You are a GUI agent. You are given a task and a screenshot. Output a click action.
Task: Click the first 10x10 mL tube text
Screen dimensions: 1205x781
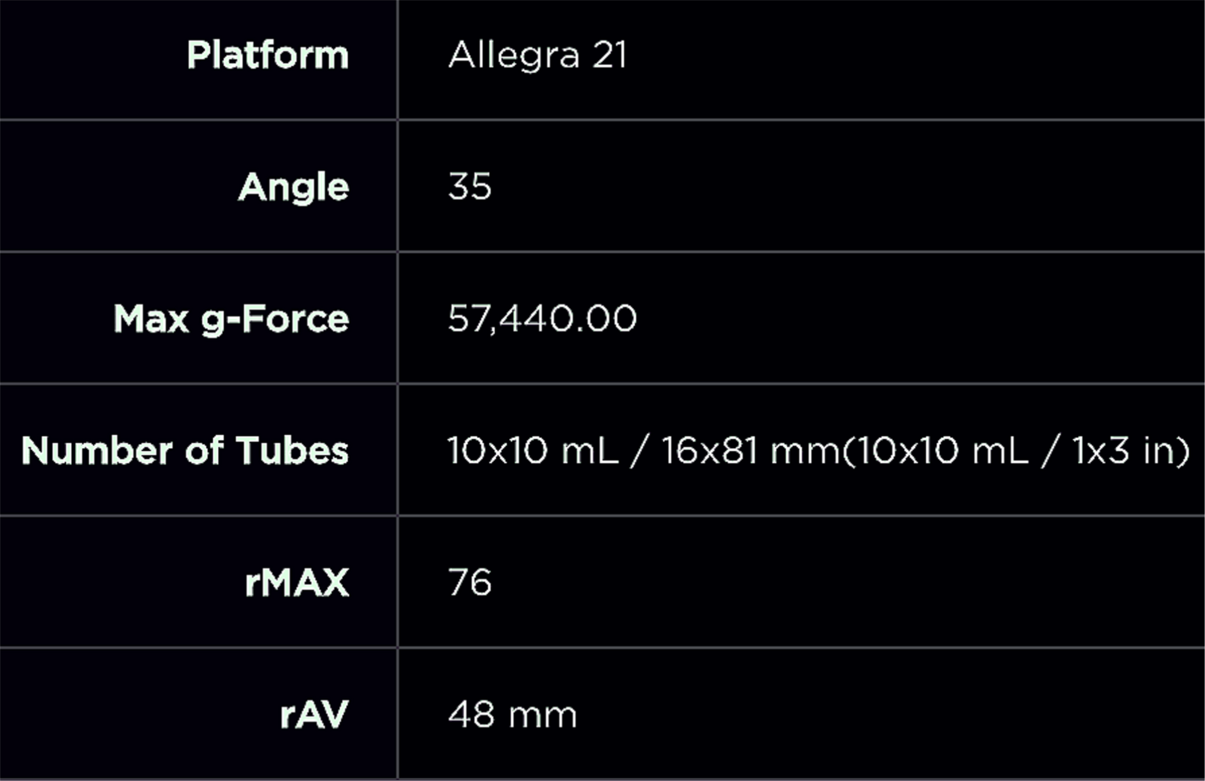tap(533, 451)
